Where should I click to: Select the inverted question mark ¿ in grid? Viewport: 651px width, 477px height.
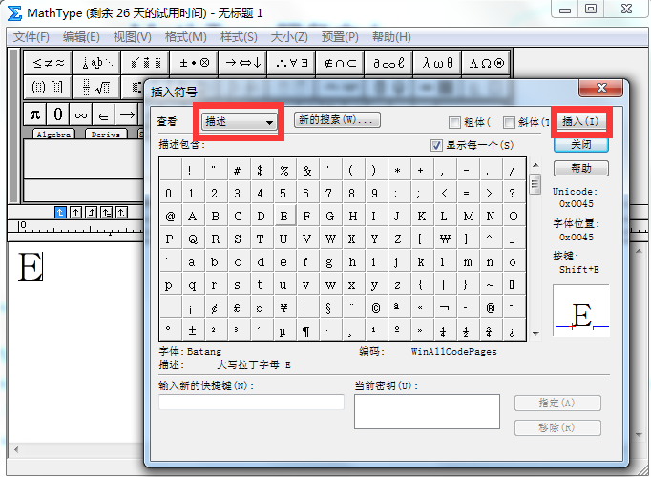point(512,331)
